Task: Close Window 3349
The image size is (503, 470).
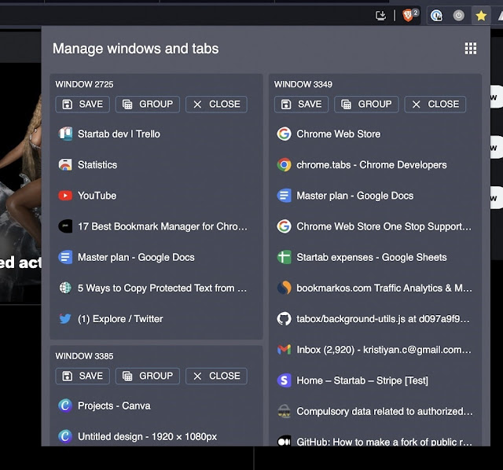Action: coord(435,105)
